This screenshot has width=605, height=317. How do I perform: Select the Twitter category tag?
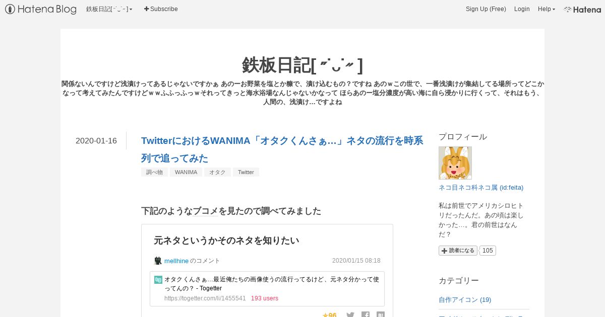pyautogui.click(x=246, y=172)
